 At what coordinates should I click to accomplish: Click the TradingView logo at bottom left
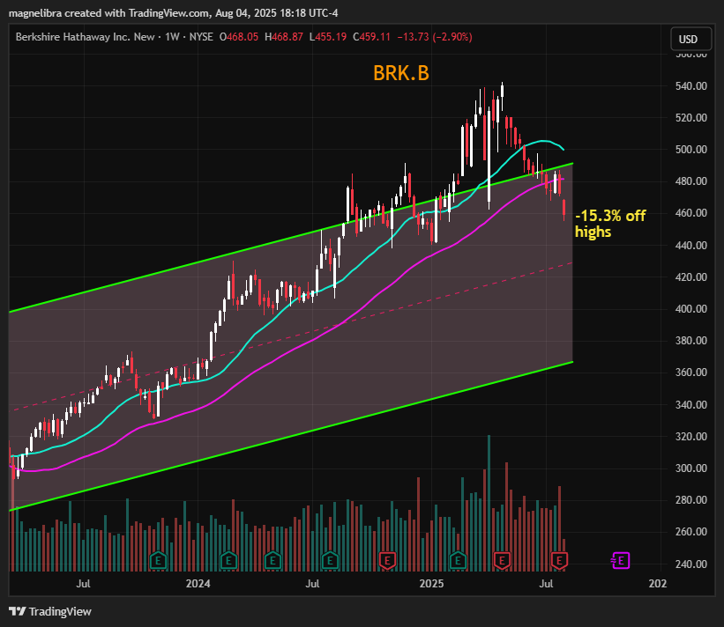tap(50, 611)
